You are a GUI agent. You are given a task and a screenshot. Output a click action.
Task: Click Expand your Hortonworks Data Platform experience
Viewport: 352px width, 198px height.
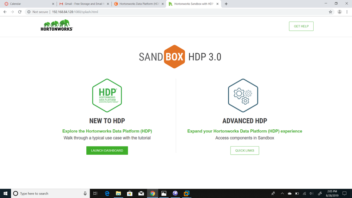pyautogui.click(x=245, y=131)
